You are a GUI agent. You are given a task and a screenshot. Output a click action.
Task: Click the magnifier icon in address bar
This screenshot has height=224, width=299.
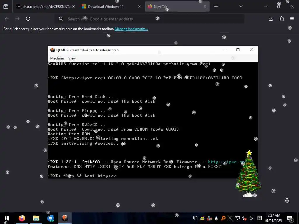tap(61, 19)
